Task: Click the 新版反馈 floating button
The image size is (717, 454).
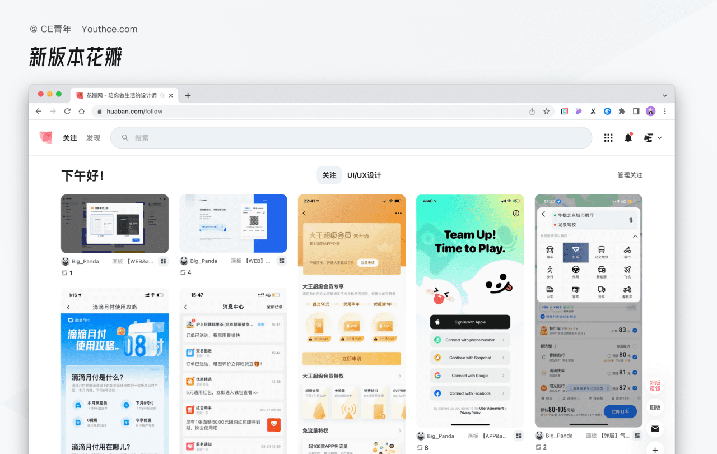Action: [655, 386]
